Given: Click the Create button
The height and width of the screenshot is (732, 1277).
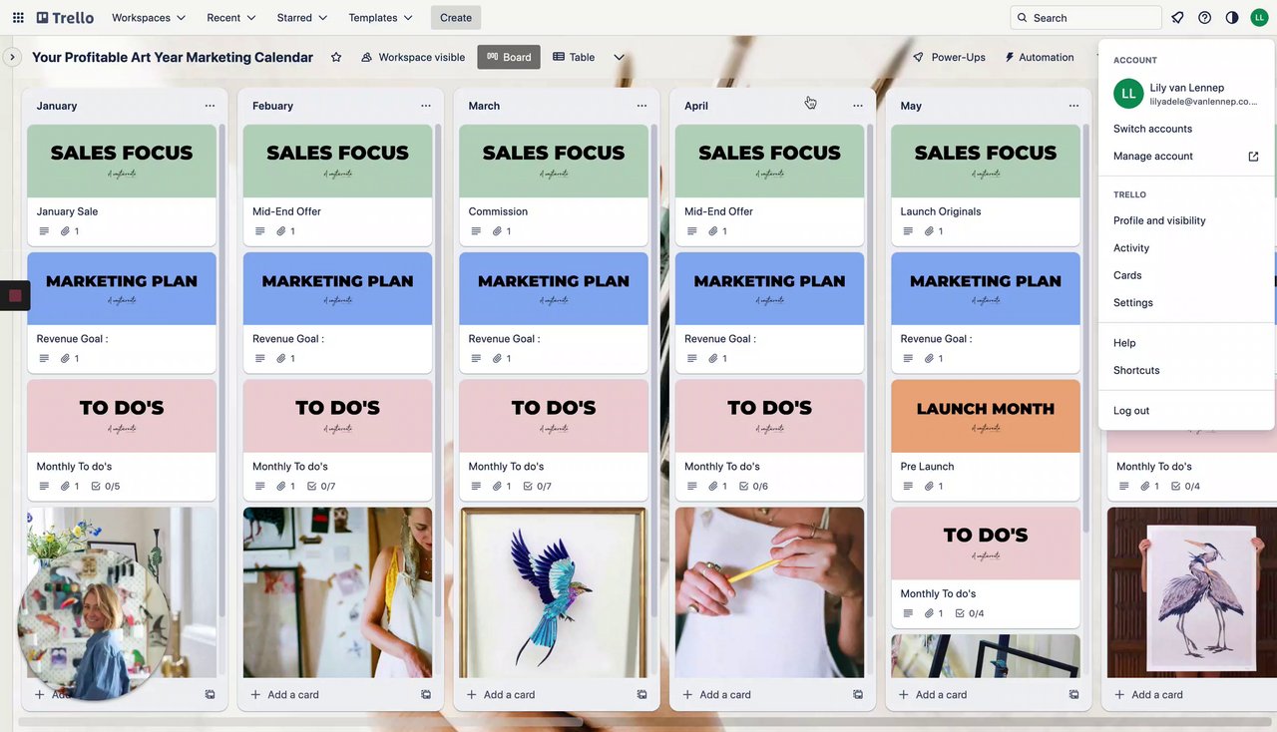Looking at the screenshot, I should [456, 17].
